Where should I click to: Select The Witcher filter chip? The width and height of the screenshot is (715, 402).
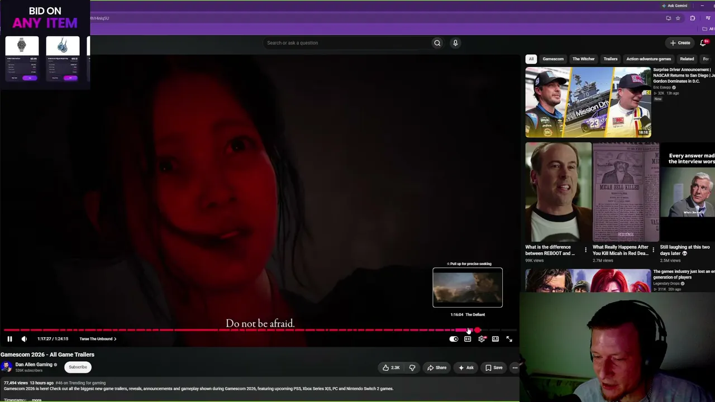coord(583,59)
